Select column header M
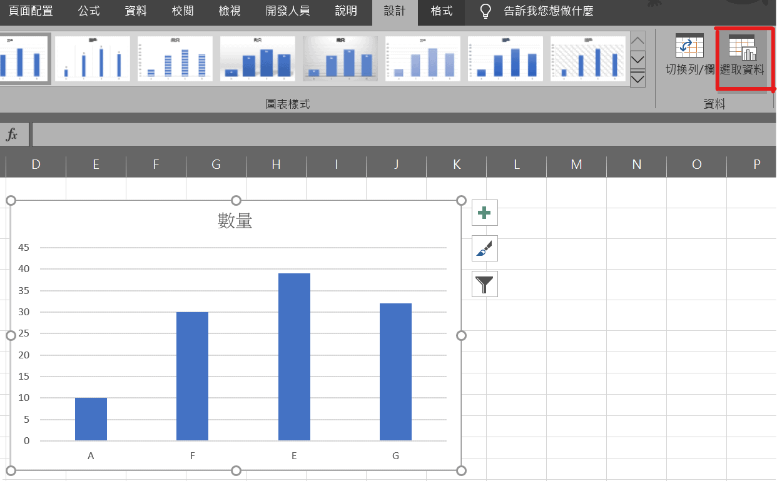The image size is (777, 481). click(x=576, y=165)
